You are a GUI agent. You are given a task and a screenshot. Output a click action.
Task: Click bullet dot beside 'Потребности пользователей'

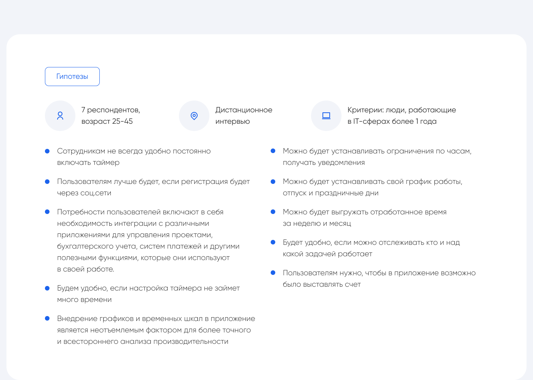pos(47,212)
